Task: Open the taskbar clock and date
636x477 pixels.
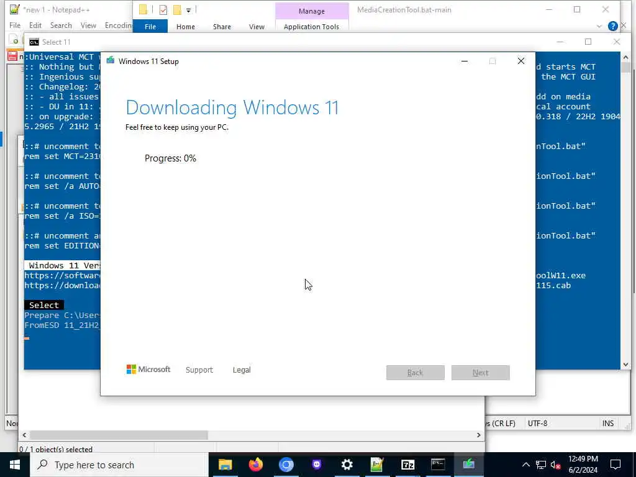Action: [583, 465]
